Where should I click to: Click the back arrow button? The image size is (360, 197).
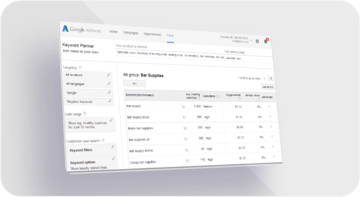134,83
